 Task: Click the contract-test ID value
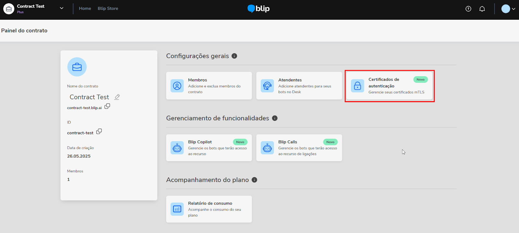coord(80,133)
